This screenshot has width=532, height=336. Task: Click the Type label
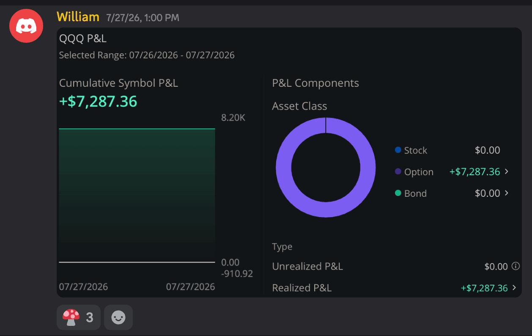pyautogui.click(x=282, y=247)
